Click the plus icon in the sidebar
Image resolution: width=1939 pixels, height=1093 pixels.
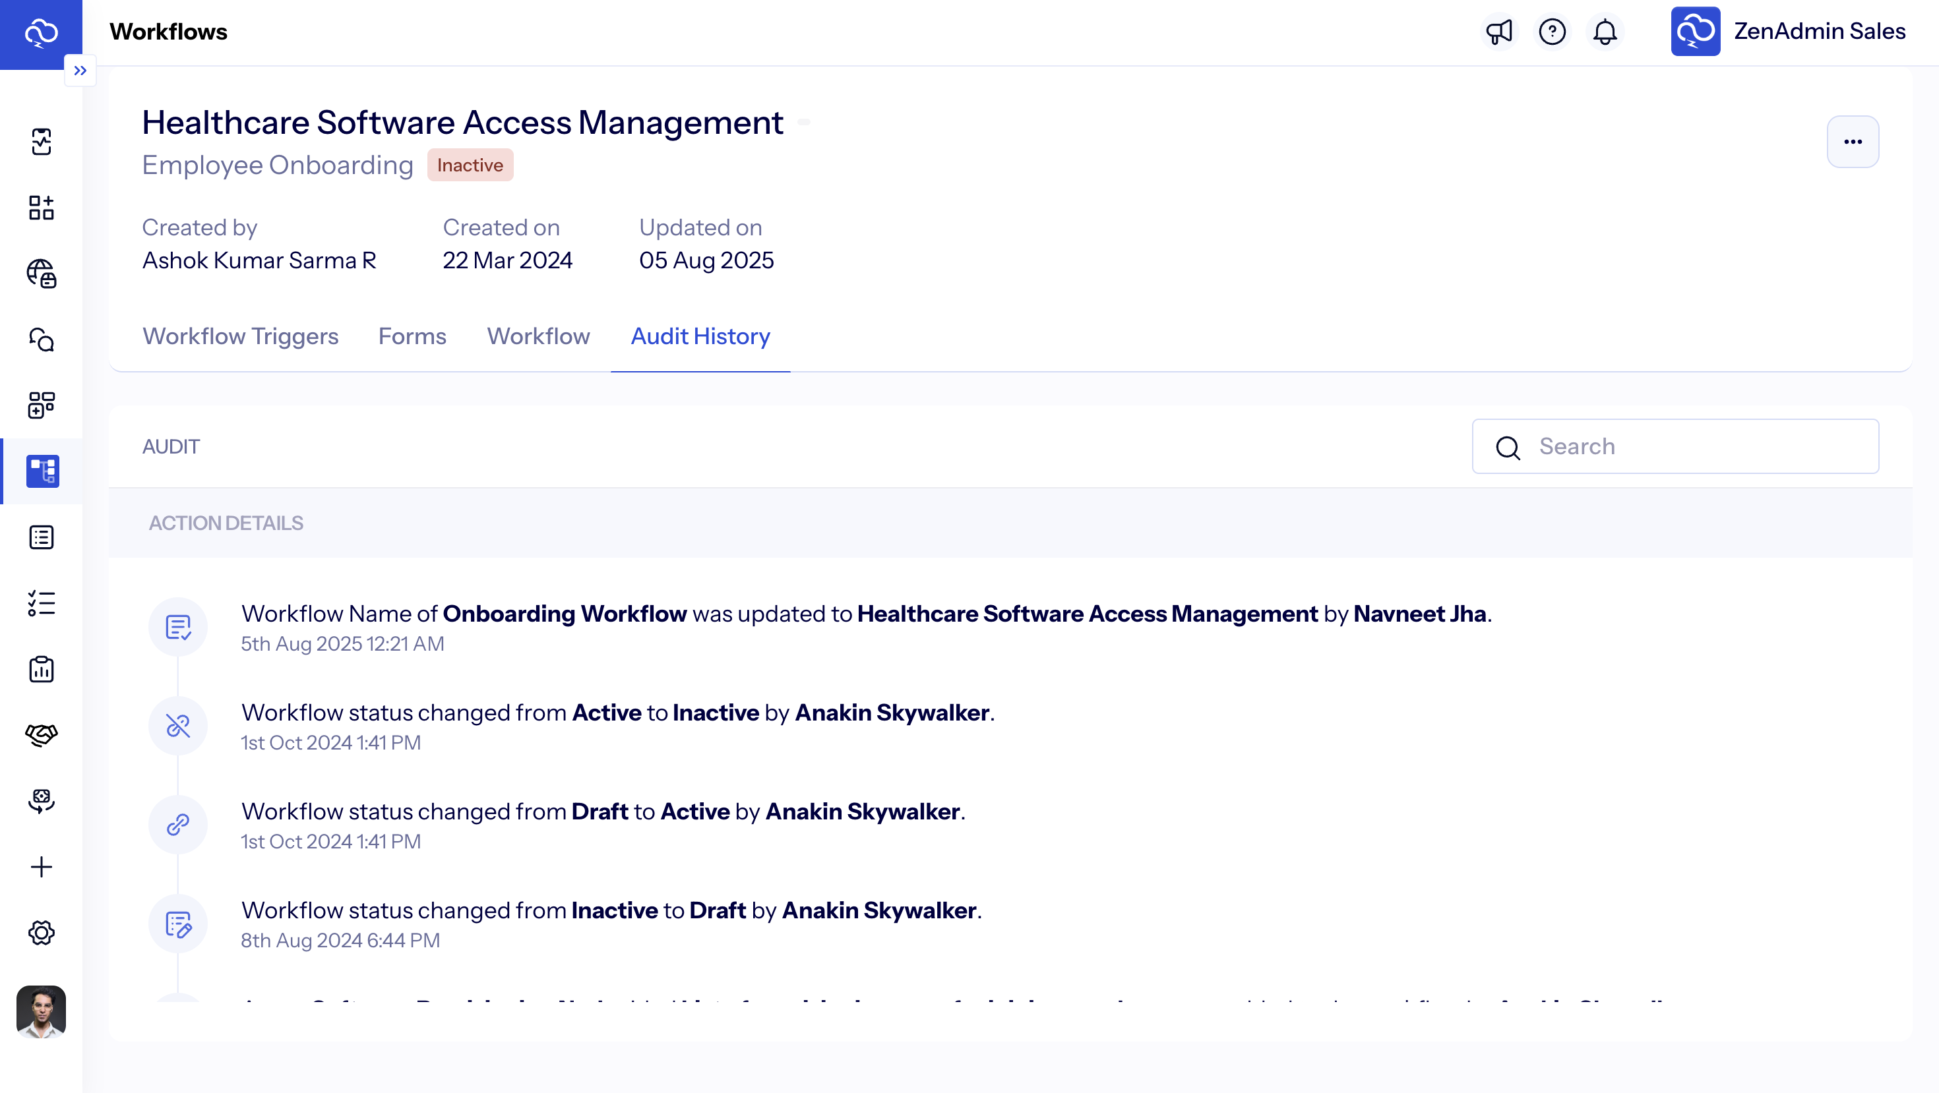[42, 867]
